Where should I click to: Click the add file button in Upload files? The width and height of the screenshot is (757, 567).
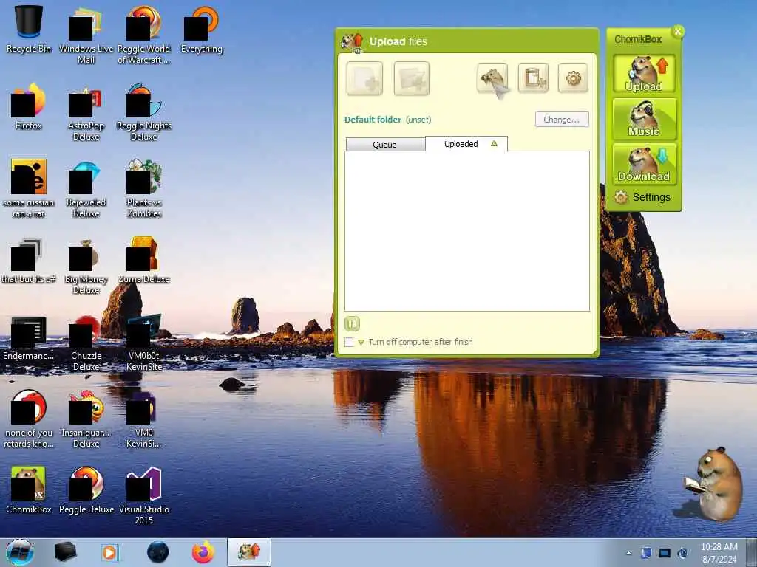pyautogui.click(x=364, y=78)
